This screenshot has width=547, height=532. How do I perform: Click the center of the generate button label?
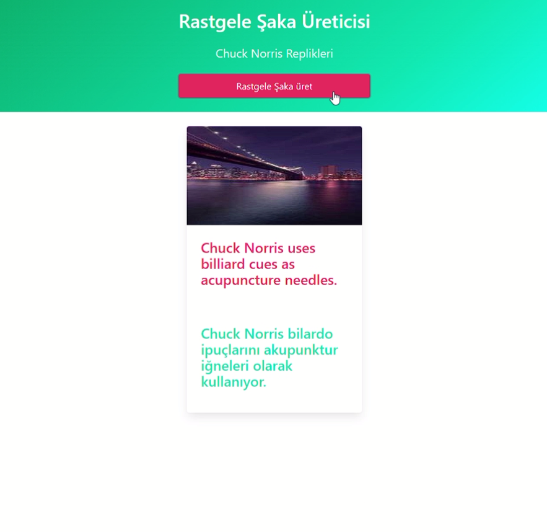tap(274, 86)
